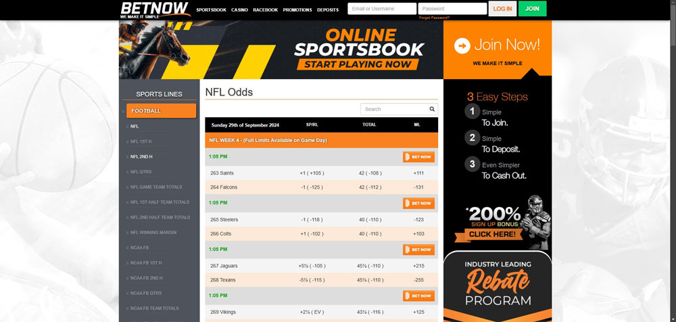Click Bet Now for Saints vs Falcons
Viewport: 676px width, 322px height.
pyautogui.click(x=418, y=157)
